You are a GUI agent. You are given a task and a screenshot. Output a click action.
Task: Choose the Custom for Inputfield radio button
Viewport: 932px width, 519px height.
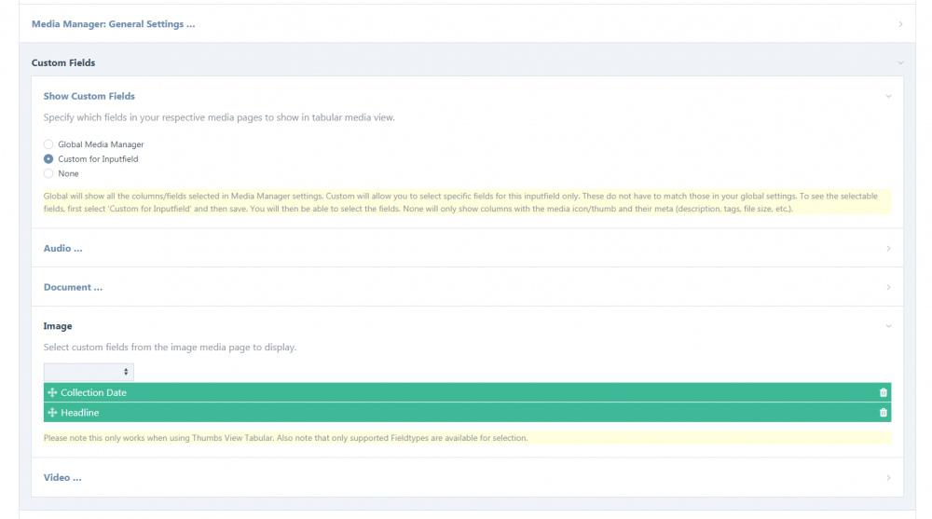pos(48,158)
